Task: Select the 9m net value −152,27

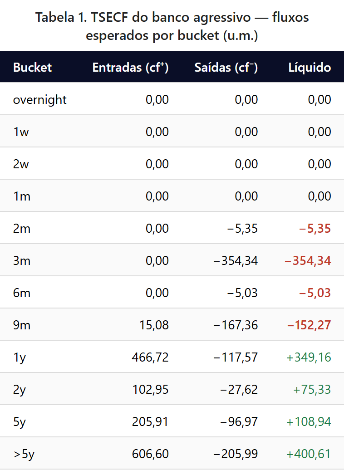Action: [309, 325]
